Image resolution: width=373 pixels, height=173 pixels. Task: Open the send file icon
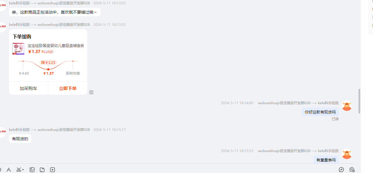coord(42,170)
